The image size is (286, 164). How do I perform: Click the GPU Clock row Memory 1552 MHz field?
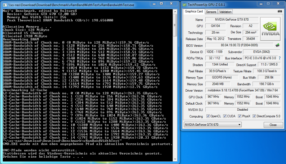pos(243,97)
